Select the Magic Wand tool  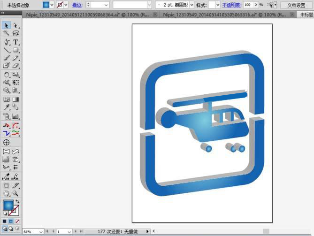[6, 33]
